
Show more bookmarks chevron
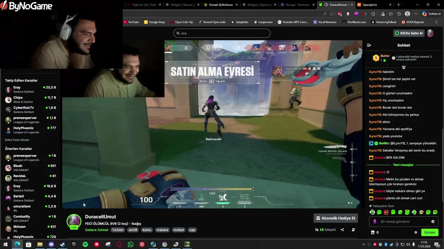[436, 22]
